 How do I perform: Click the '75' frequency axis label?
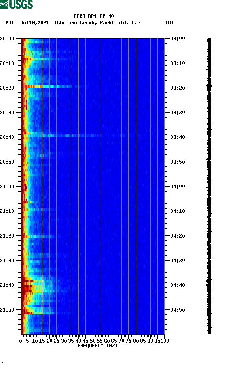128,341
